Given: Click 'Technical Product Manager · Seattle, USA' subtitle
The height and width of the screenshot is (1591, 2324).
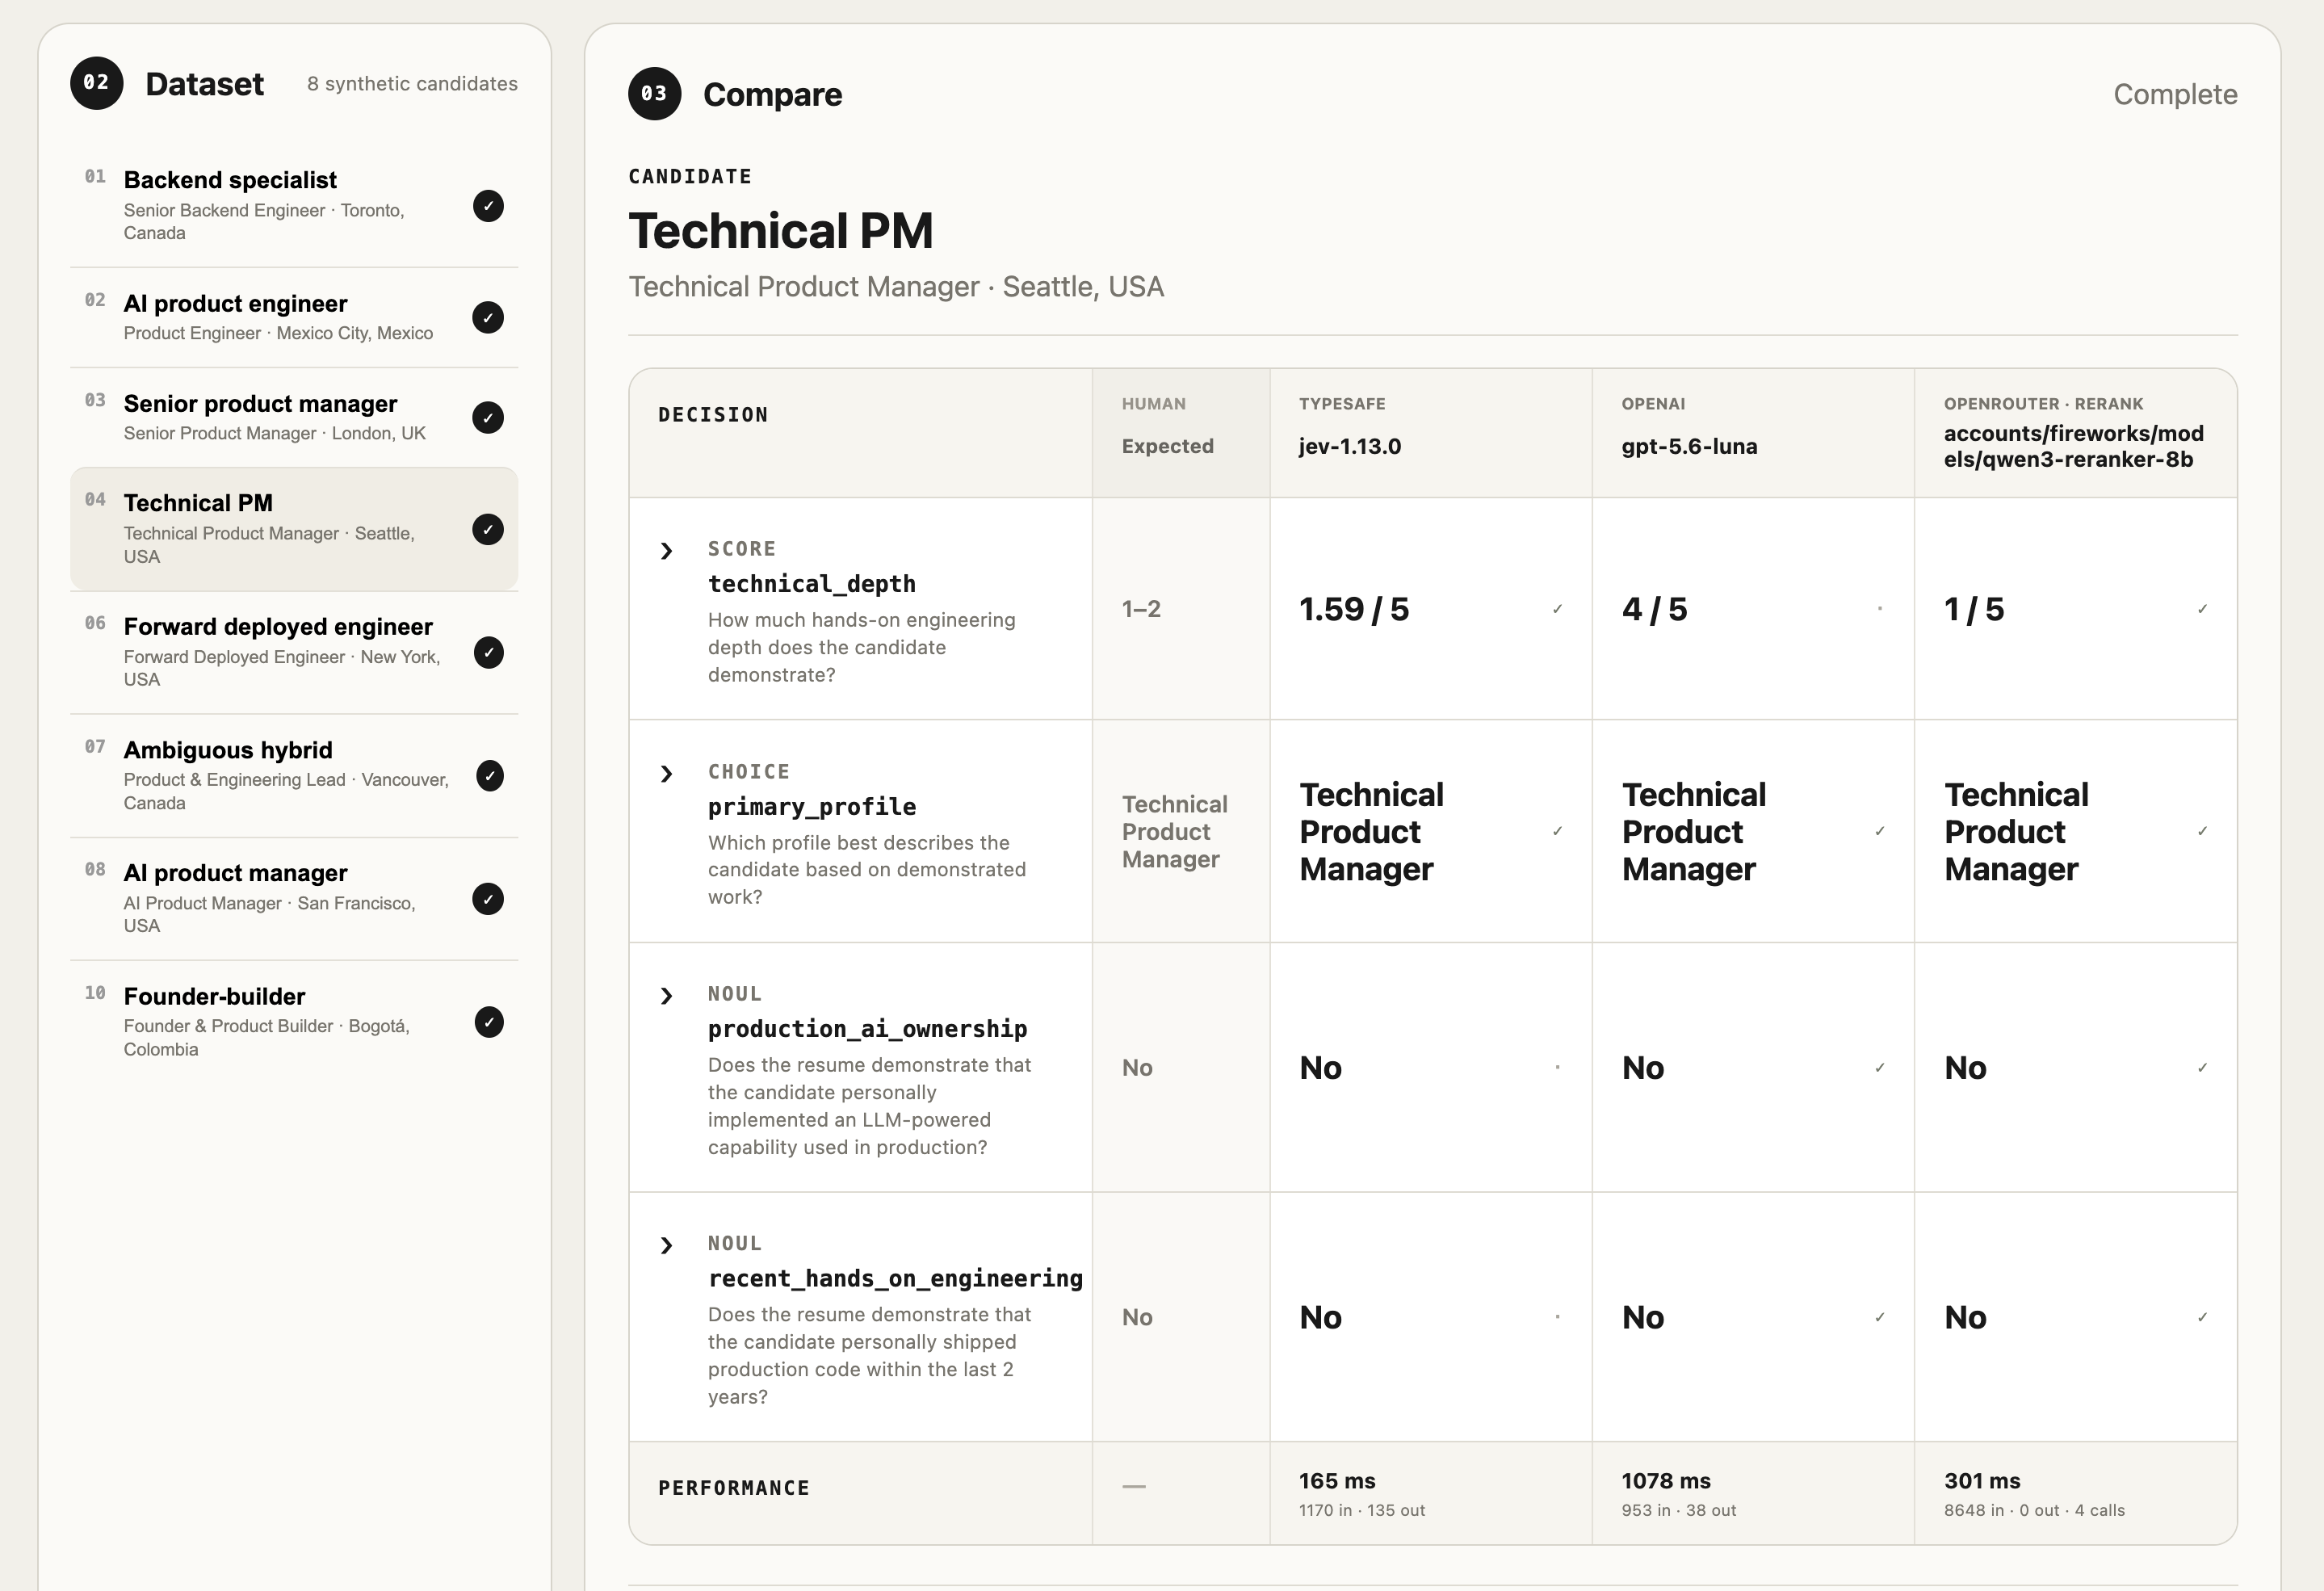Looking at the screenshot, I should 896,287.
